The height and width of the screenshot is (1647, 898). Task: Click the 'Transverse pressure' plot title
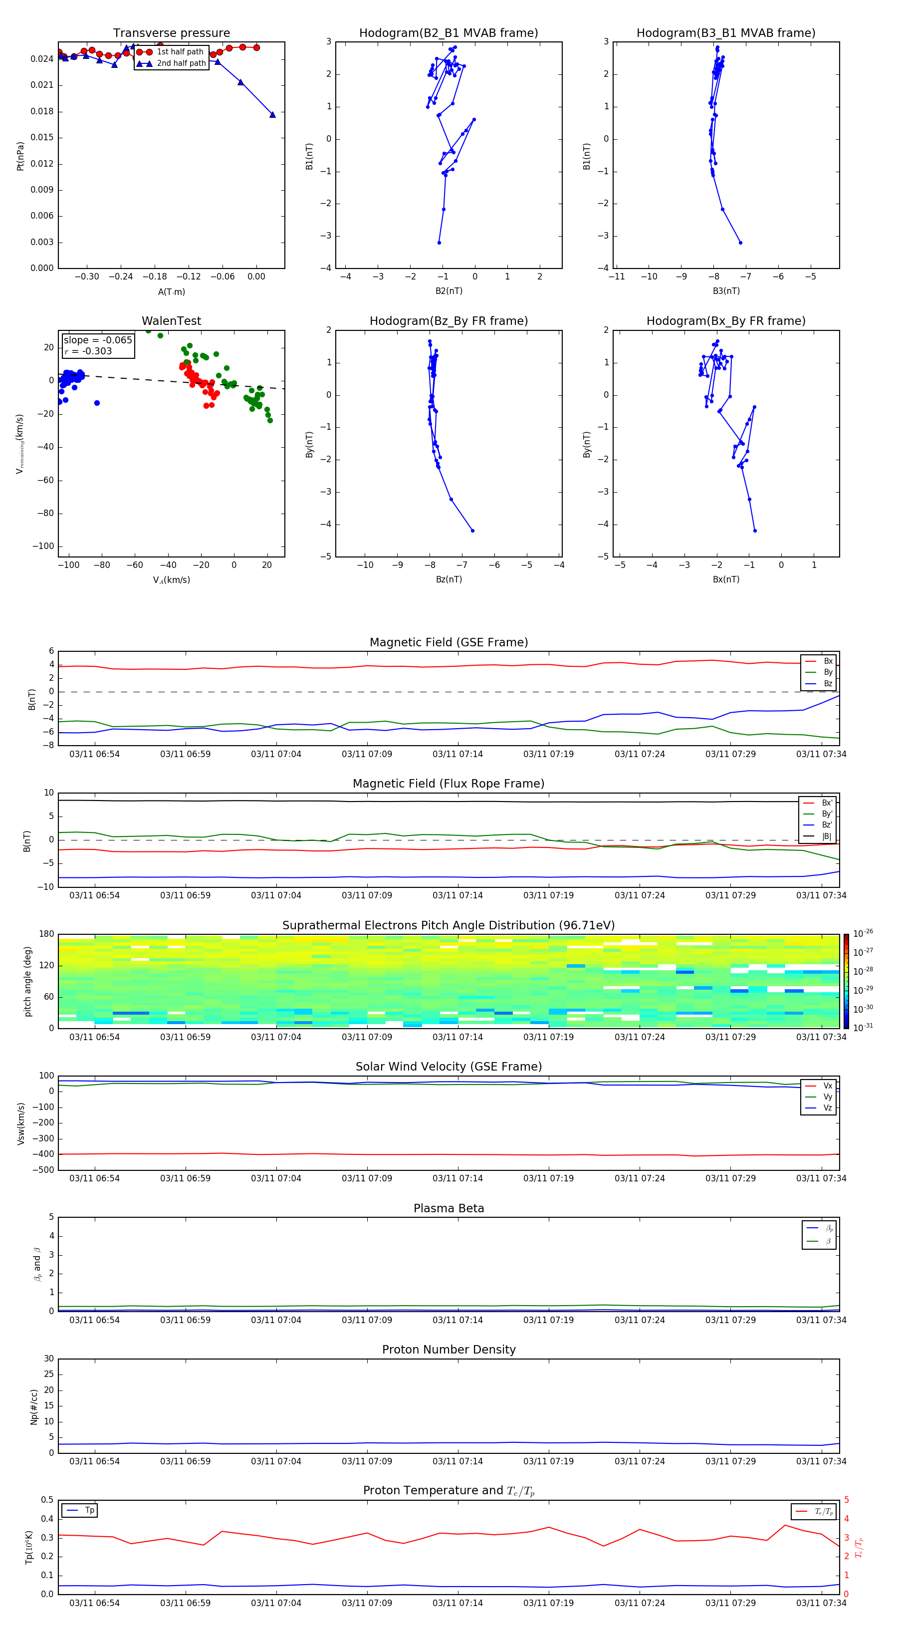pos(171,33)
